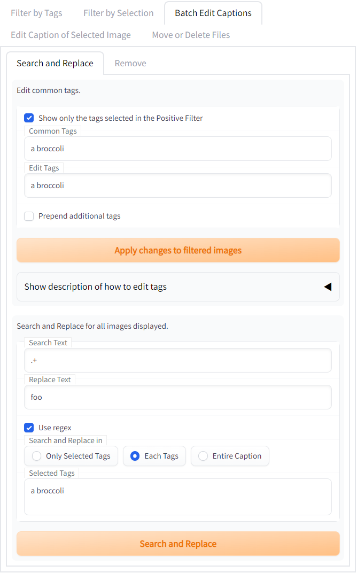Screen dimensions: 357x573
Task: Focus the Edit Tags text field
Action: (x=178, y=185)
